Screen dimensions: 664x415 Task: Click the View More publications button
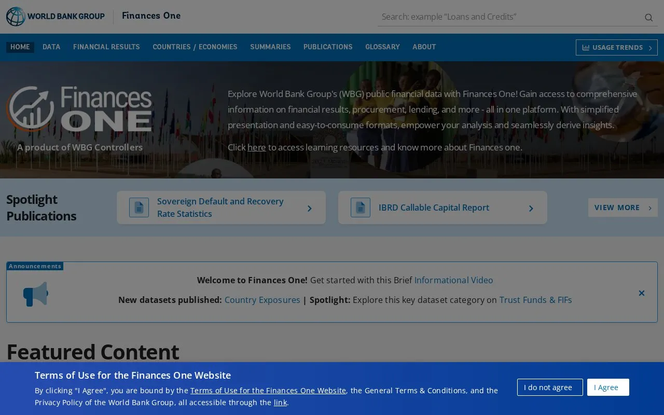[x=622, y=208]
